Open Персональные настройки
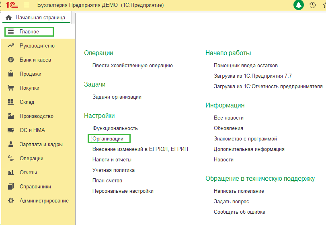 123,191
